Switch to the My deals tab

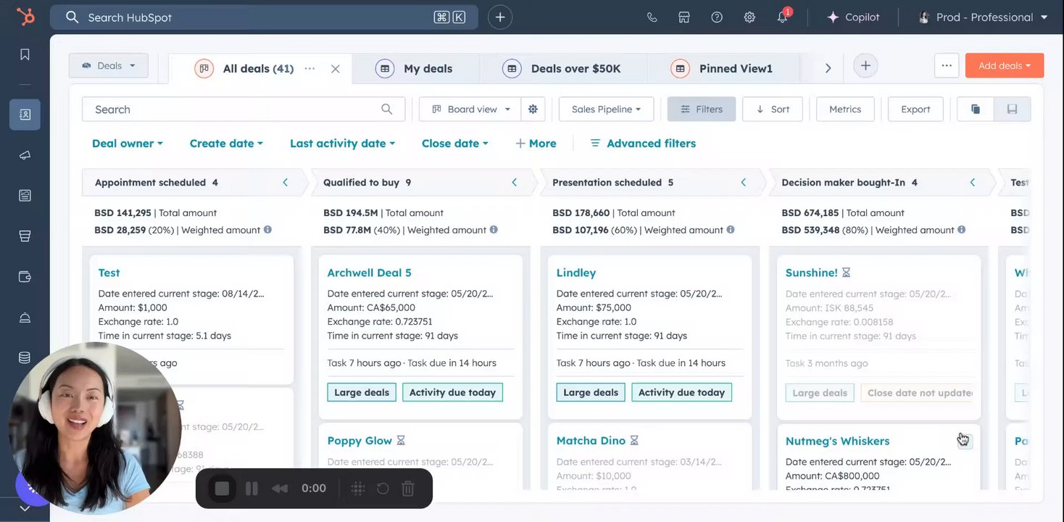pyautogui.click(x=415, y=69)
